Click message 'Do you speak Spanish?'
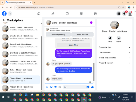Viewport: 136px width, 102px height. tap(61, 64)
